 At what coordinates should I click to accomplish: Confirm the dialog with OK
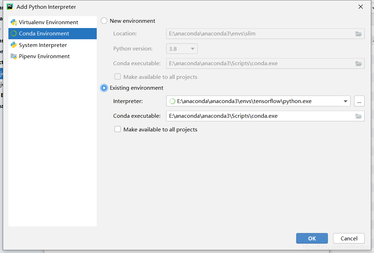click(x=312, y=238)
